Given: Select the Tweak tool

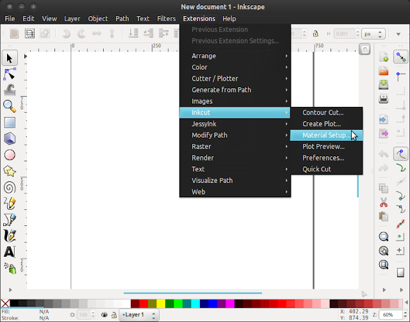Looking at the screenshot, I should pyautogui.click(x=10, y=90).
